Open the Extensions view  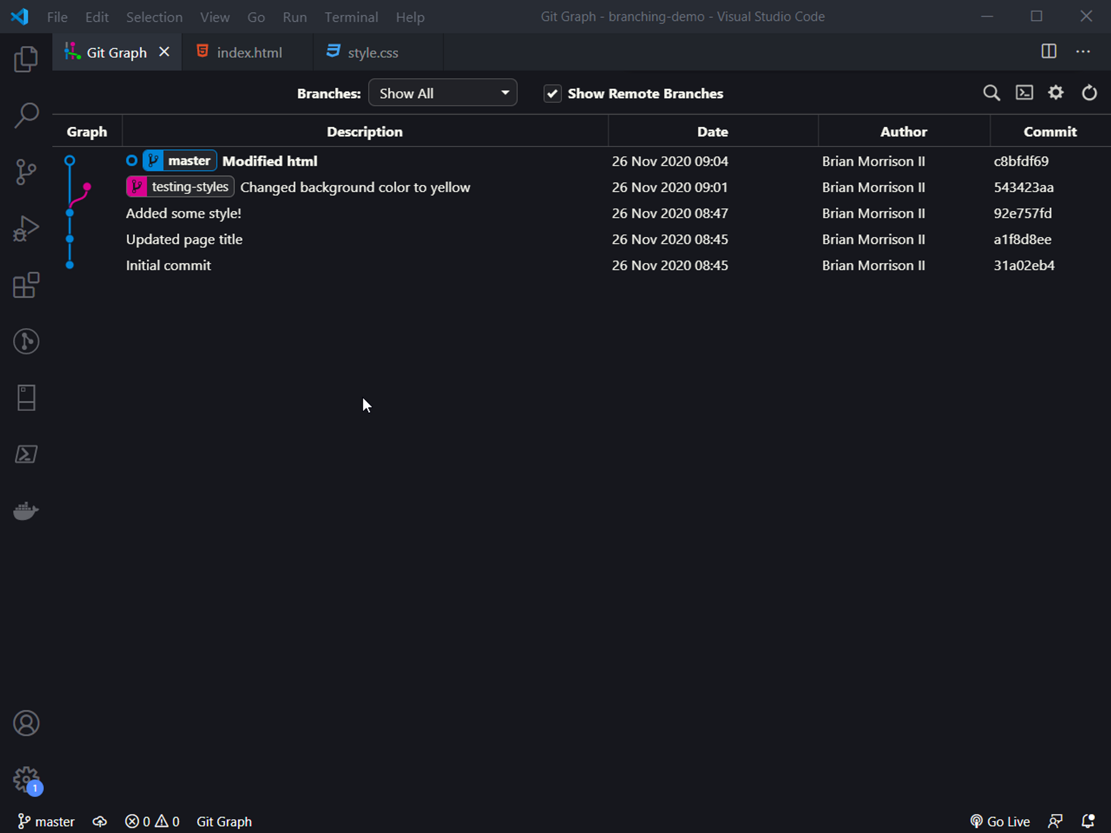(26, 285)
